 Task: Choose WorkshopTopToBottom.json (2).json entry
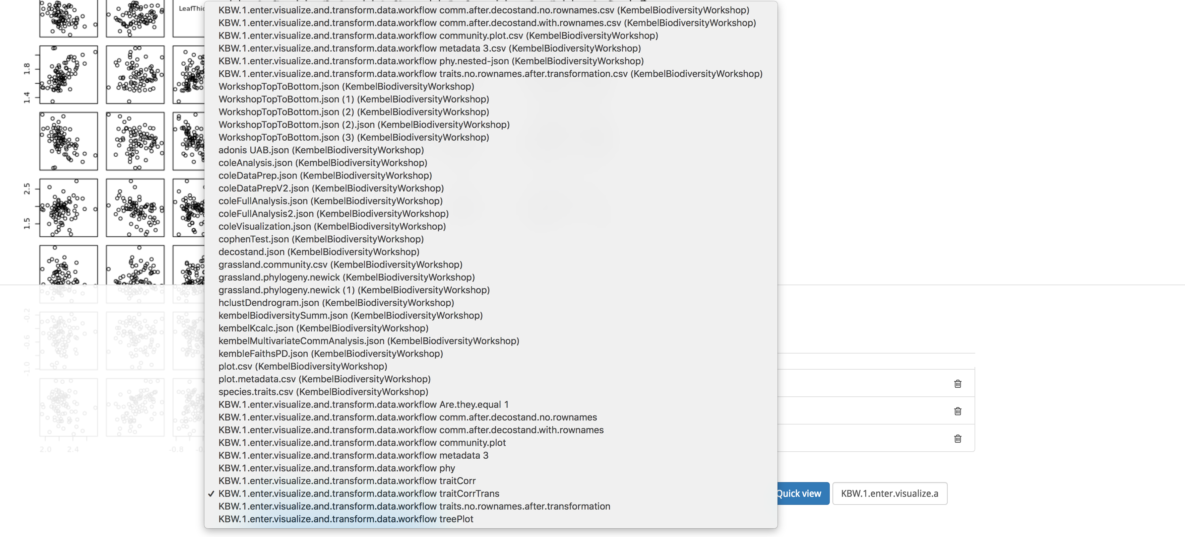(x=490, y=125)
